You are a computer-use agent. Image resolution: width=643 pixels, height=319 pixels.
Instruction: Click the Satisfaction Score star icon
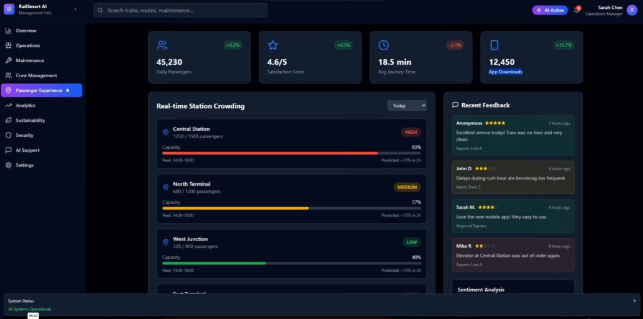pos(273,45)
